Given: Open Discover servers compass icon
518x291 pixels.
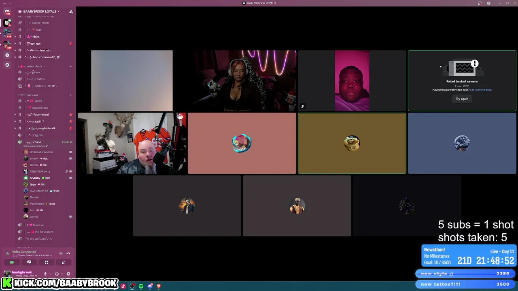Looking at the screenshot, I should (7, 65).
